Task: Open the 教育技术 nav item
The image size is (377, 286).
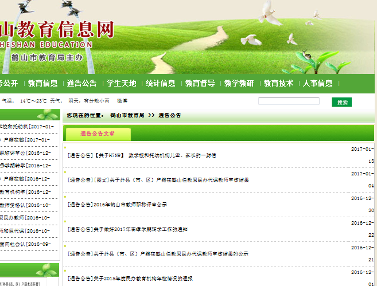Action: (278, 83)
